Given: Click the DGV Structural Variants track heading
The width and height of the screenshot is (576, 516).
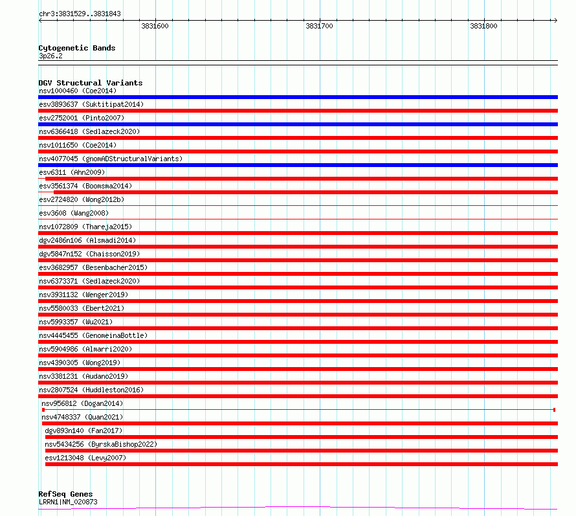Looking at the screenshot, I should click(91, 83).
